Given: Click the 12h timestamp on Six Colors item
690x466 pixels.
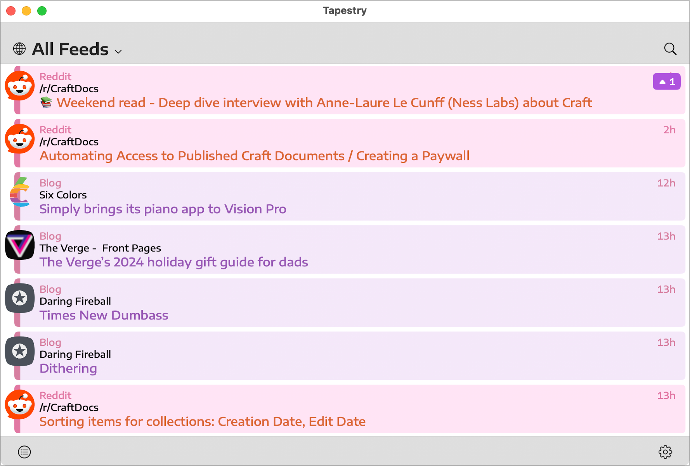Looking at the screenshot, I should (x=666, y=183).
